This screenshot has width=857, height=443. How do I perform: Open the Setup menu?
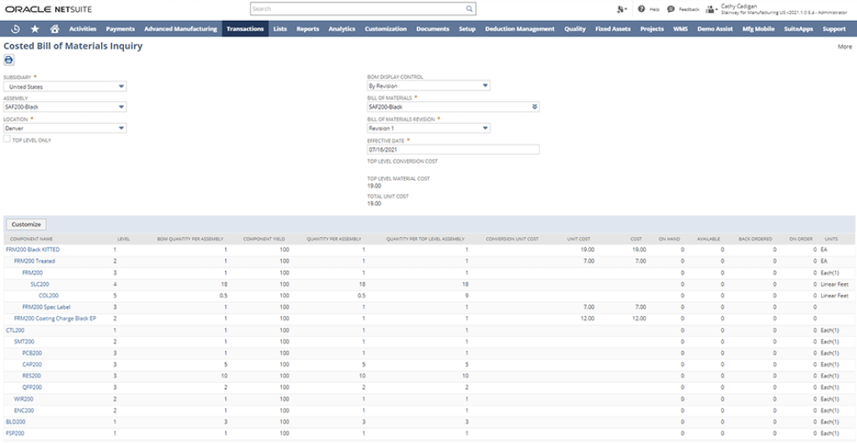(x=467, y=29)
